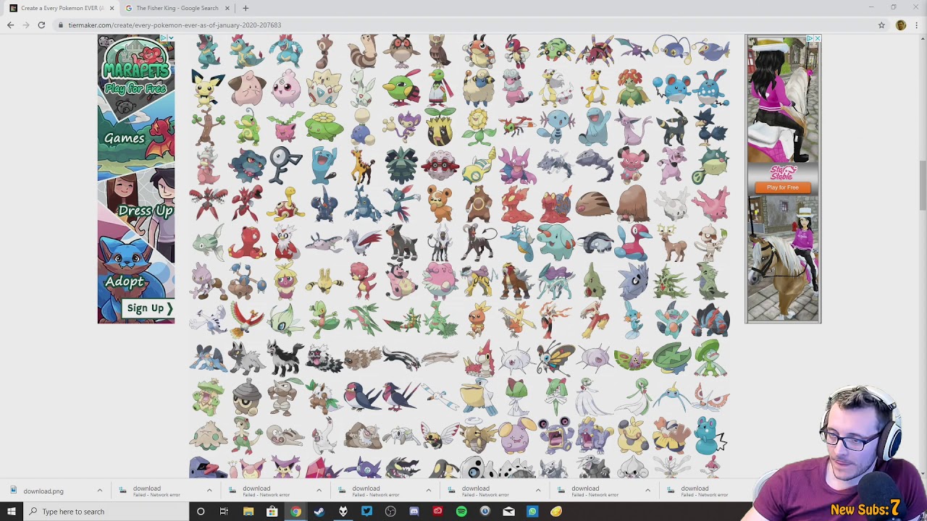Pick the Hoothoot icon
The width and height of the screenshot is (927, 521).
401,52
